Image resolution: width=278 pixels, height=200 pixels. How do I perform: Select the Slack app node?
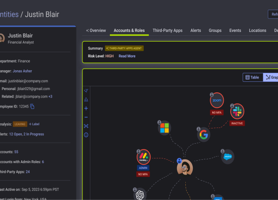pyautogui.click(x=237, y=111)
